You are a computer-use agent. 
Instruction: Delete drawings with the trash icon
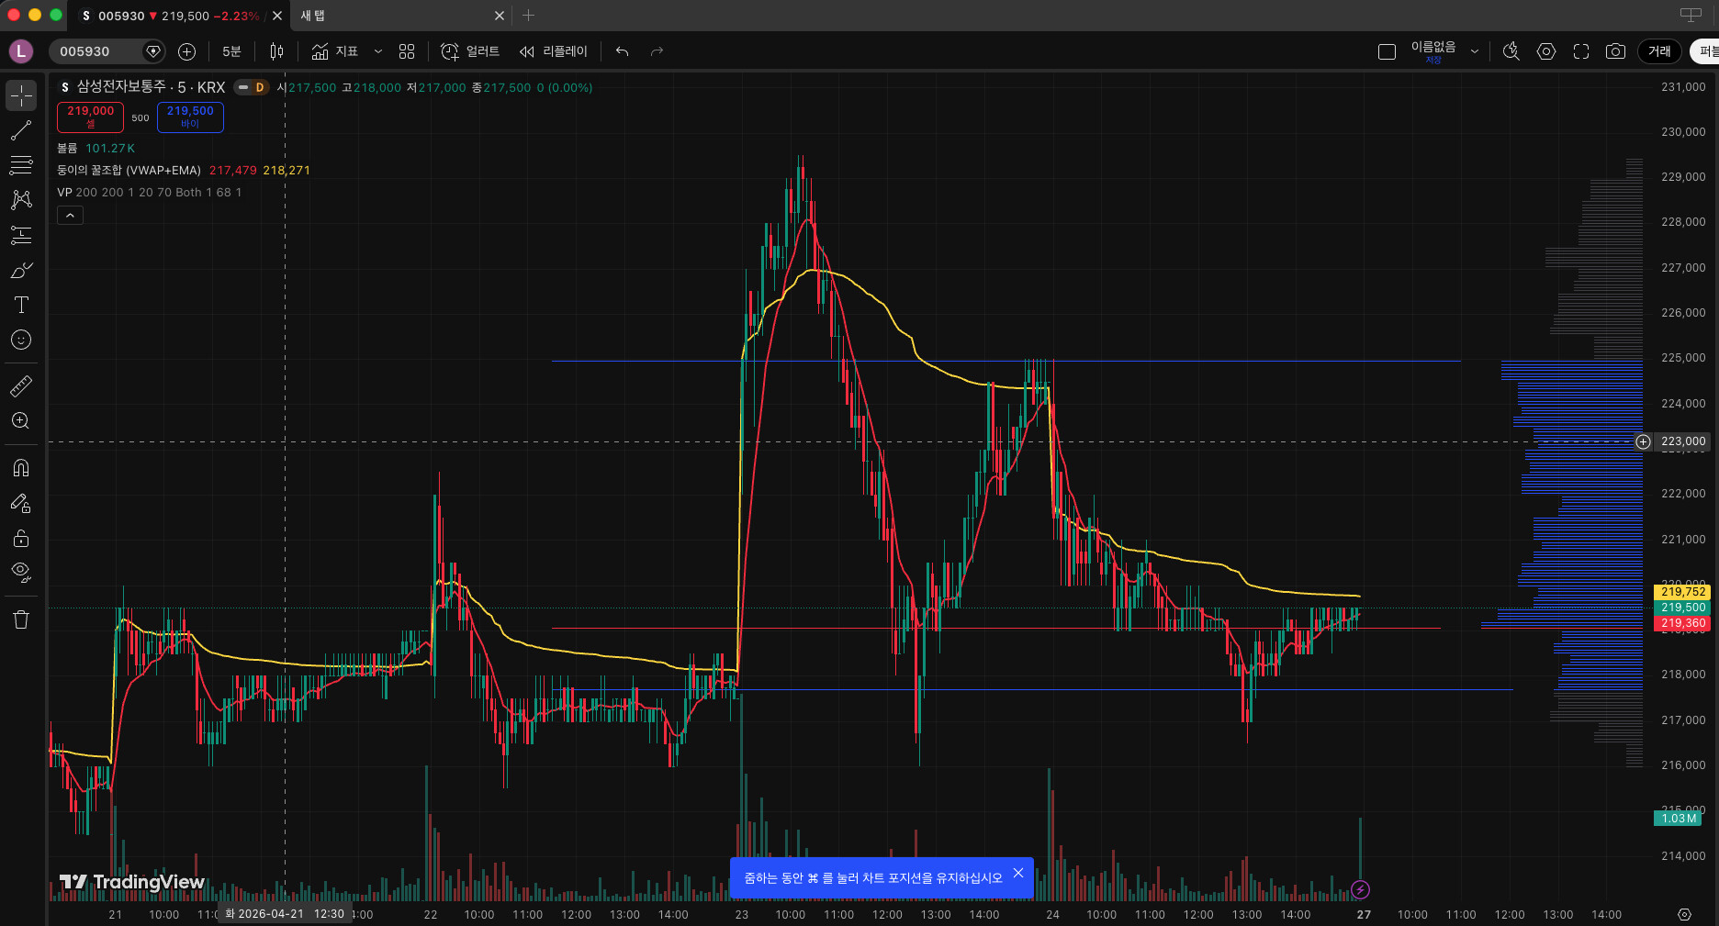coord(21,619)
